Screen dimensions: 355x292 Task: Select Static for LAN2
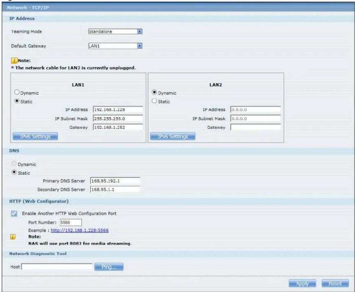click(154, 101)
